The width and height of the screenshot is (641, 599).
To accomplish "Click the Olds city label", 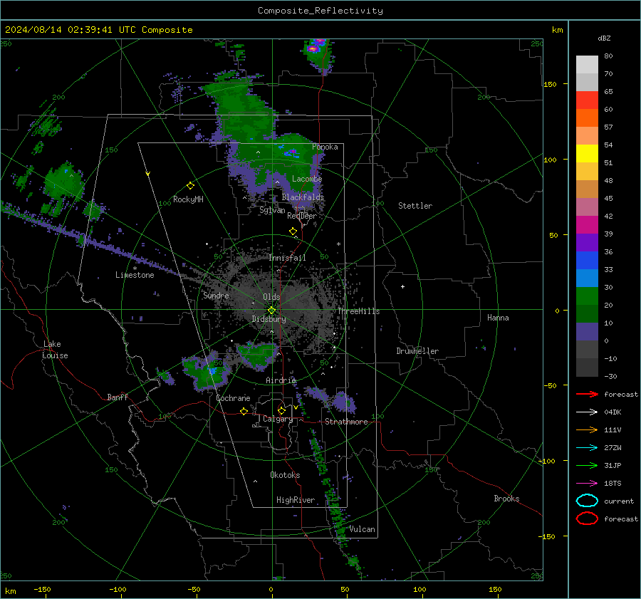I will click(271, 297).
